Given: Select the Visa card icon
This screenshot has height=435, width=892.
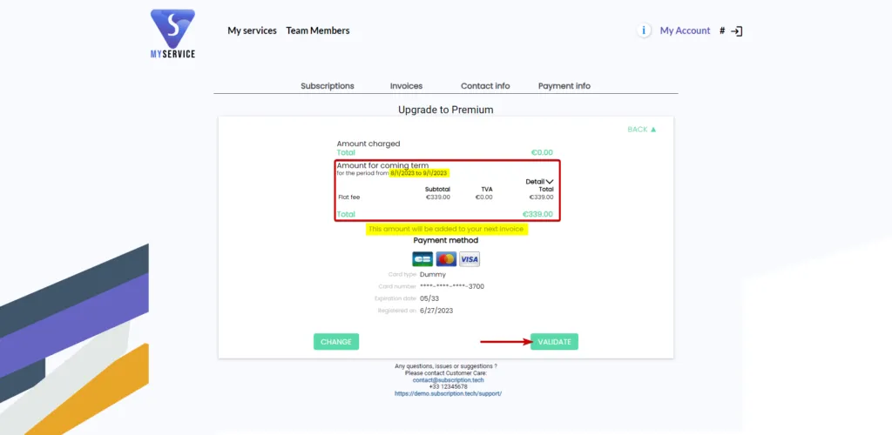Looking at the screenshot, I should point(470,259).
